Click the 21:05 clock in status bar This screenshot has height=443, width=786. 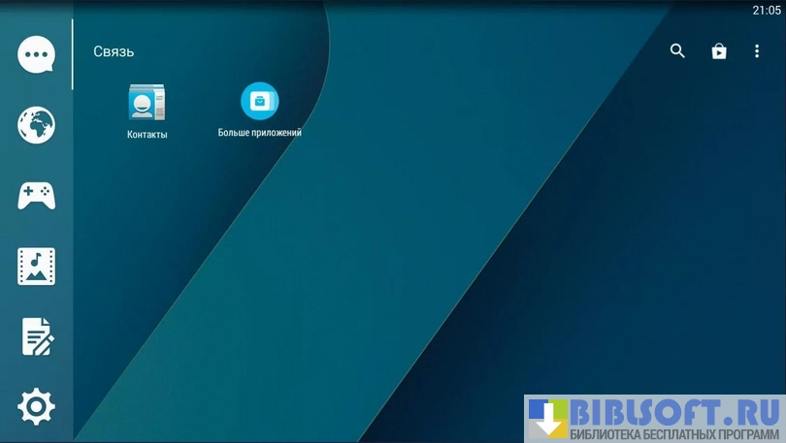click(x=766, y=10)
